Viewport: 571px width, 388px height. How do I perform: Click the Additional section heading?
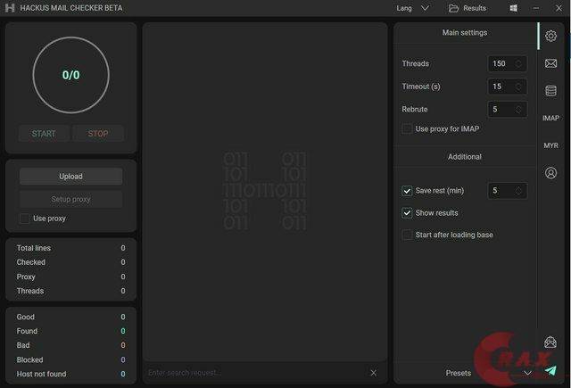[465, 157]
